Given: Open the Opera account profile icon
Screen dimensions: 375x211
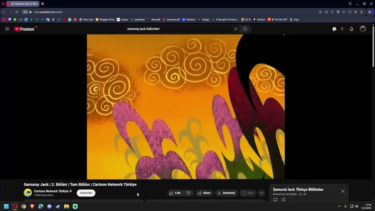Looking at the screenshot, I should [362, 12].
